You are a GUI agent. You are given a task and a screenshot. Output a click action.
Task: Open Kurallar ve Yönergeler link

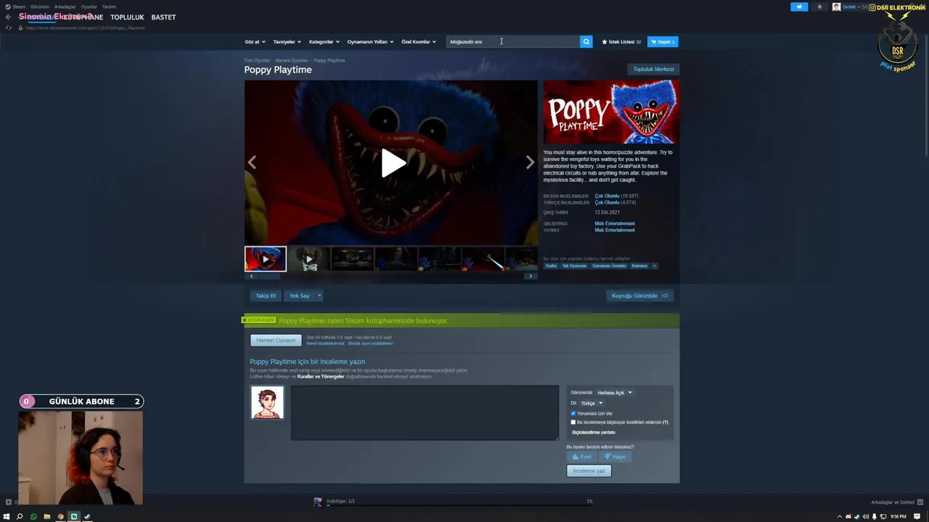321,376
